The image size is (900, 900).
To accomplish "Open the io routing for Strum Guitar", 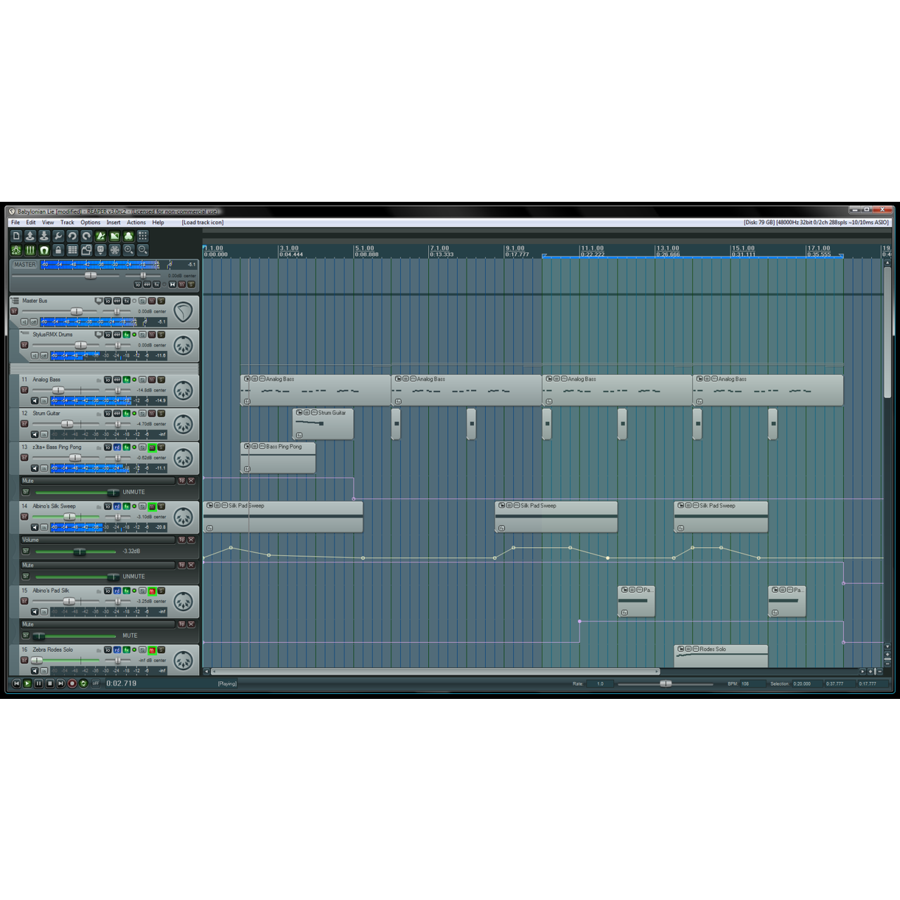I will click(x=108, y=413).
